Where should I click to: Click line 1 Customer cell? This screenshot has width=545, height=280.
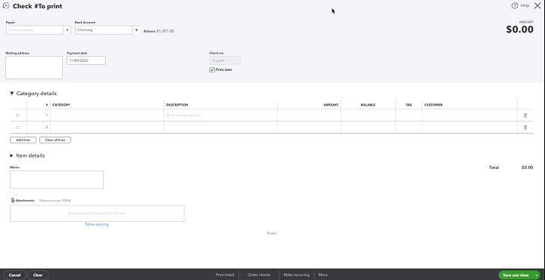pos(469,115)
